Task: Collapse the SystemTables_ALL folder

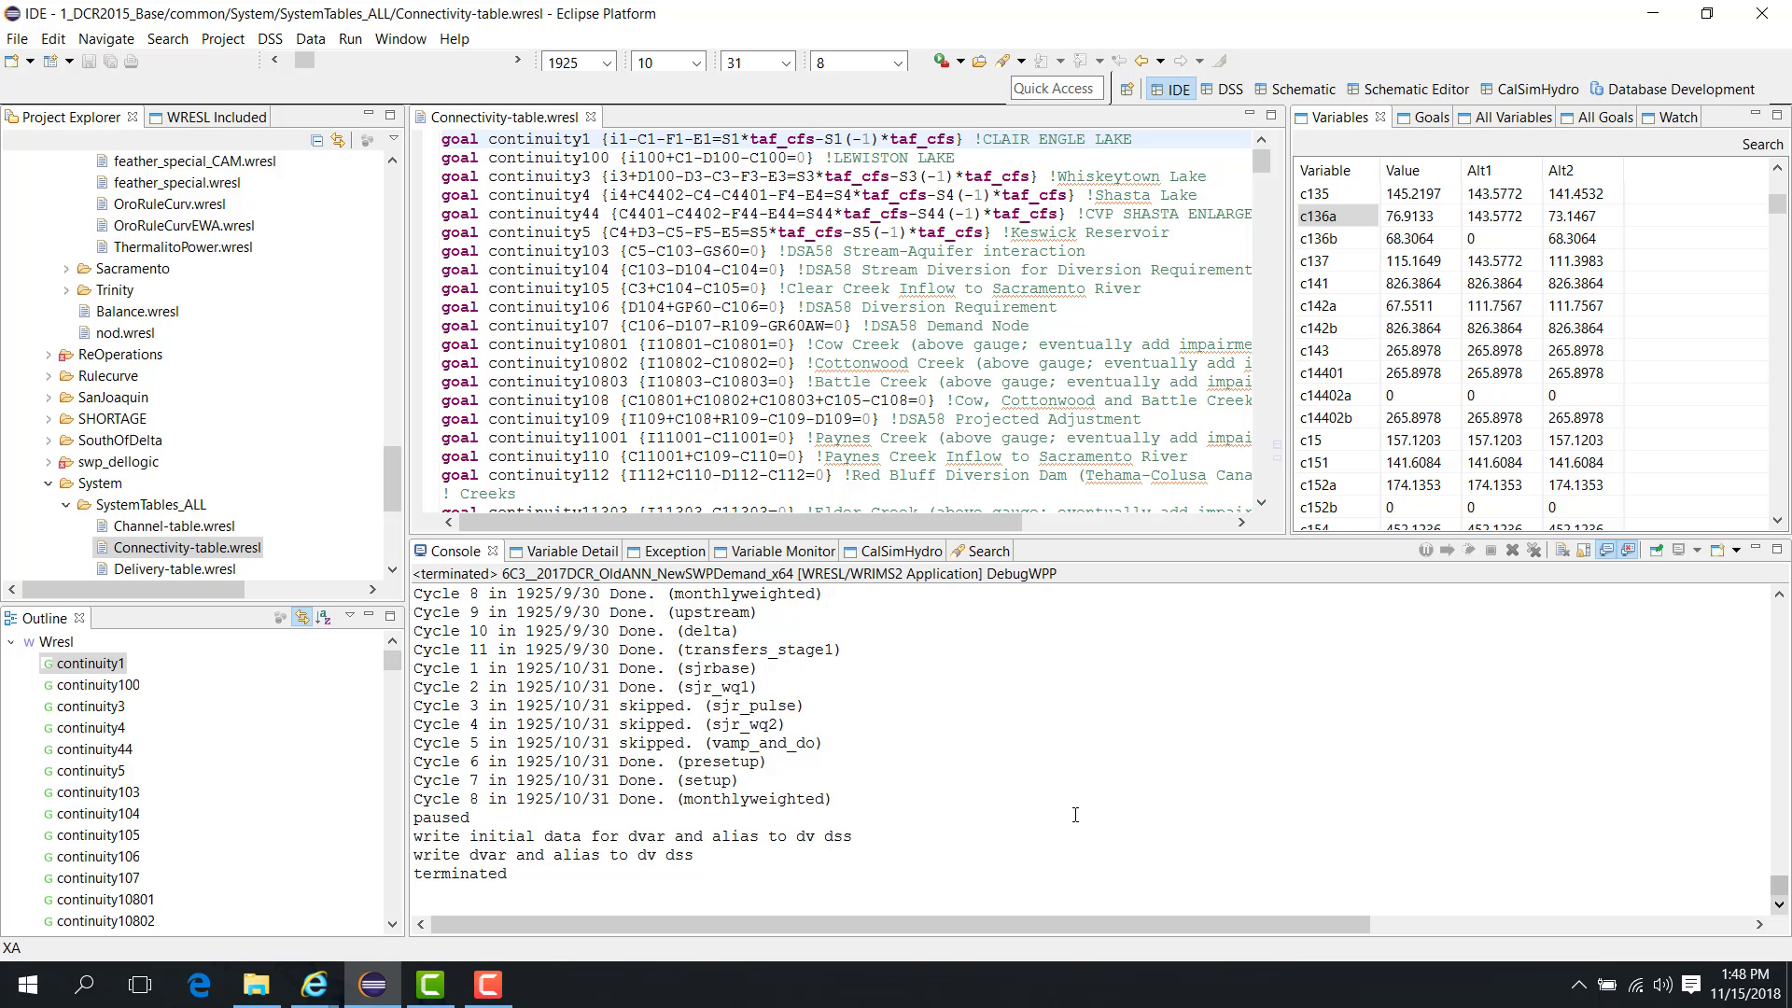Action: pyautogui.click(x=66, y=505)
